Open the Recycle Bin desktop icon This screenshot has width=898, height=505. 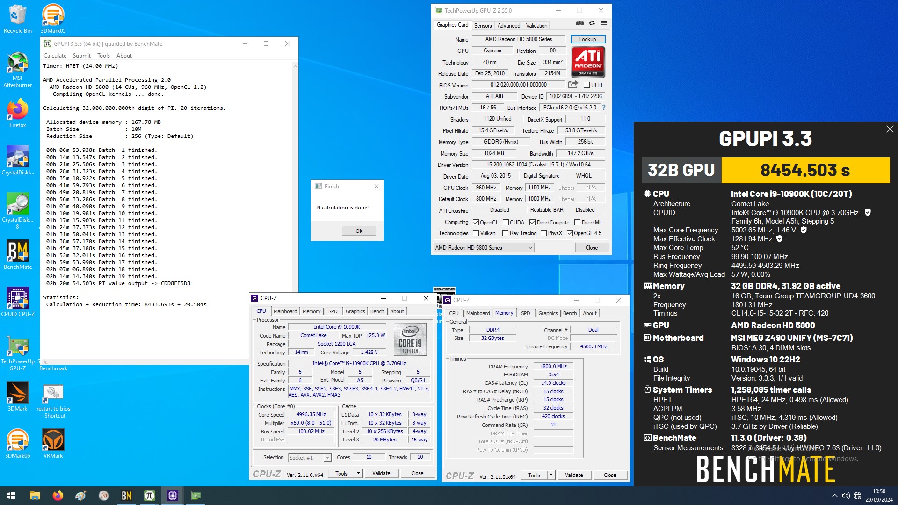[x=17, y=19]
